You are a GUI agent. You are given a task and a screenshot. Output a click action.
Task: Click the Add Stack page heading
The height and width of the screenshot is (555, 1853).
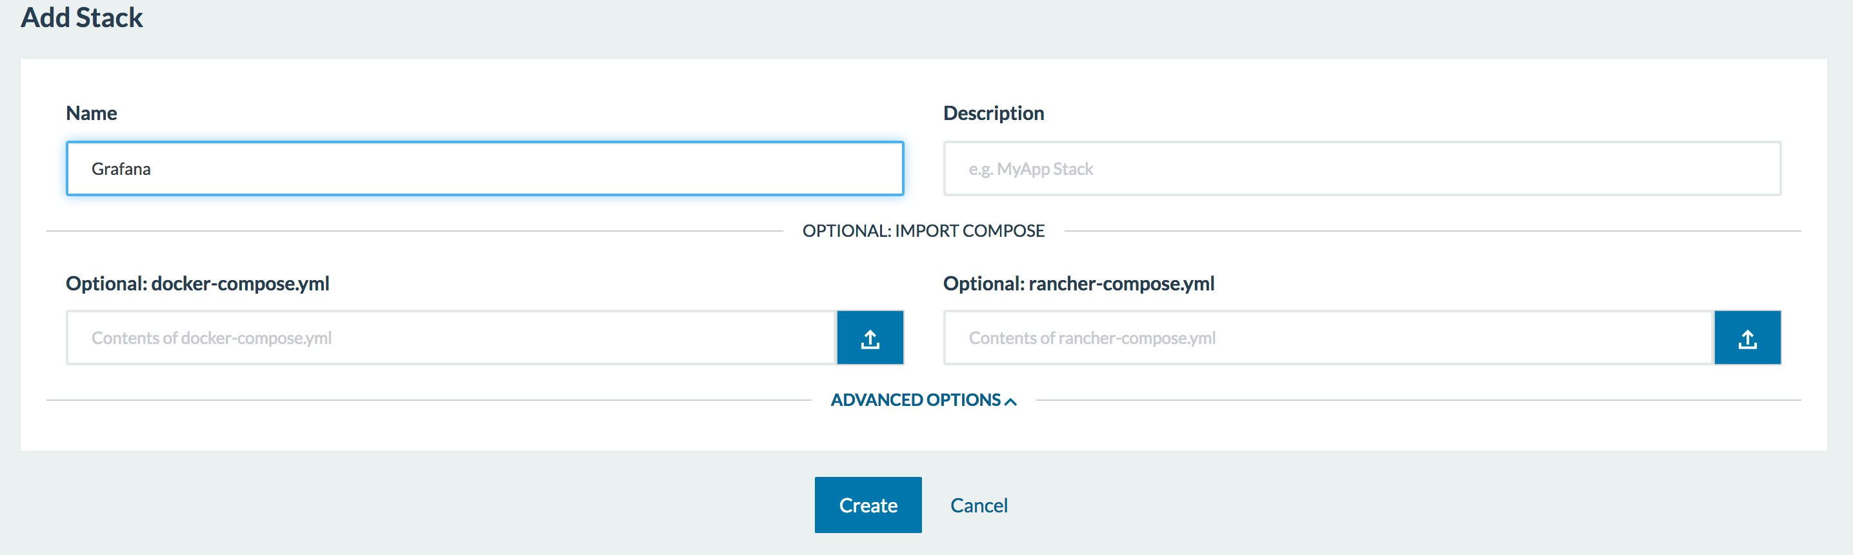point(82,17)
